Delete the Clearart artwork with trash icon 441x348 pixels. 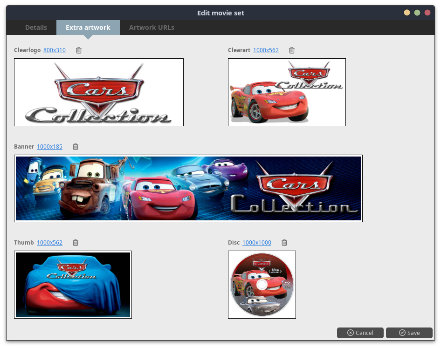[x=292, y=50]
